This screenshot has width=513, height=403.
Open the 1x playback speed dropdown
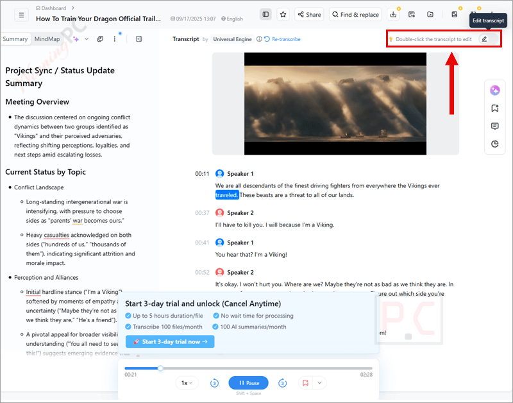(187, 382)
